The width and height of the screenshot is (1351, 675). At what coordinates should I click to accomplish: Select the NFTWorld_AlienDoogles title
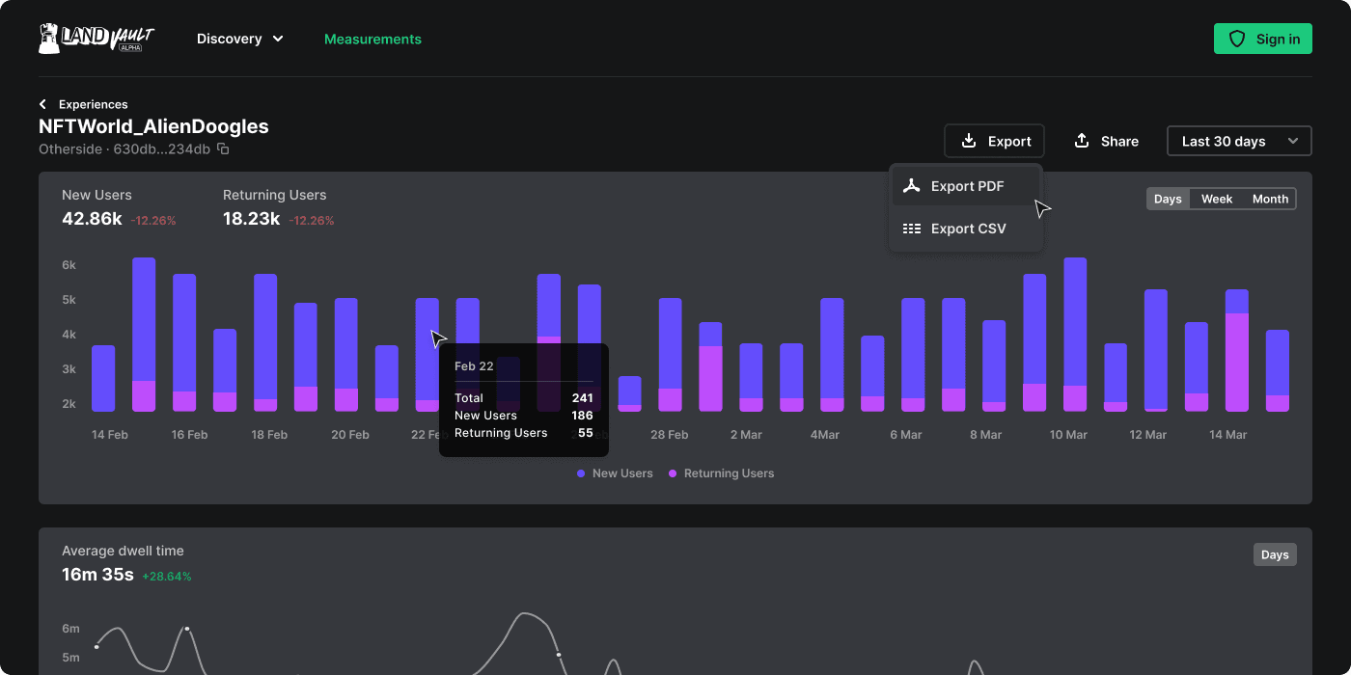click(153, 126)
